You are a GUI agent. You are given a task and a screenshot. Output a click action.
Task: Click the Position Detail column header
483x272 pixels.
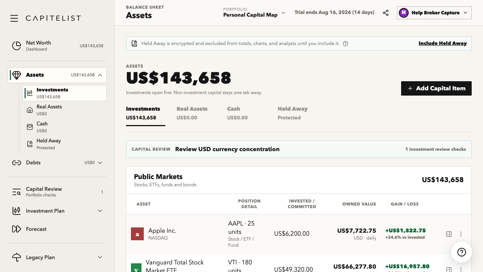(x=249, y=204)
